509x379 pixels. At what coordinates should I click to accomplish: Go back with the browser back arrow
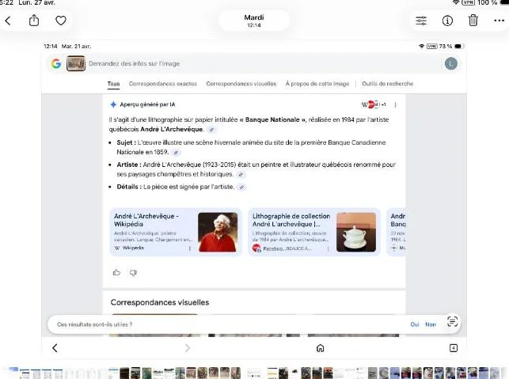55,348
